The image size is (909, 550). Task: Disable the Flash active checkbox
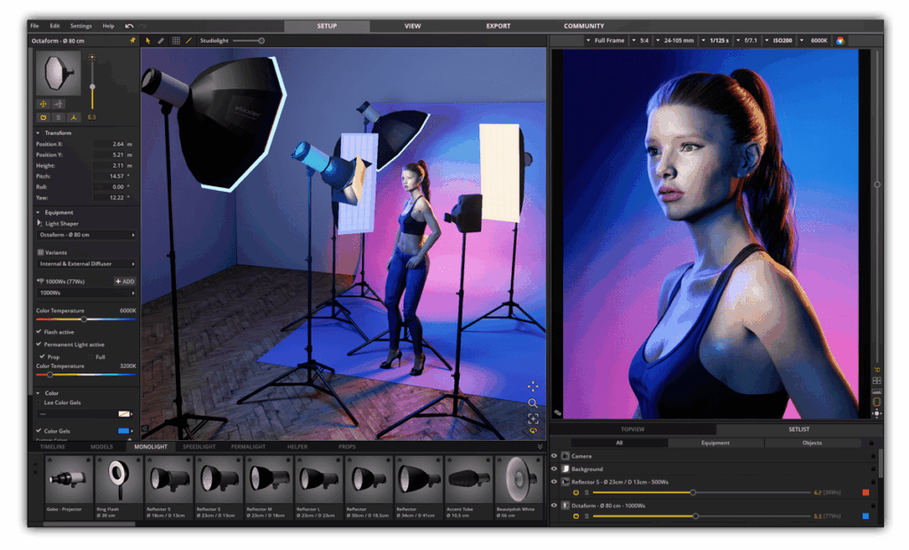click(38, 332)
